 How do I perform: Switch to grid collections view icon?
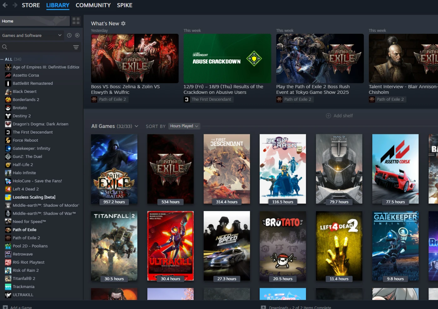(76, 21)
